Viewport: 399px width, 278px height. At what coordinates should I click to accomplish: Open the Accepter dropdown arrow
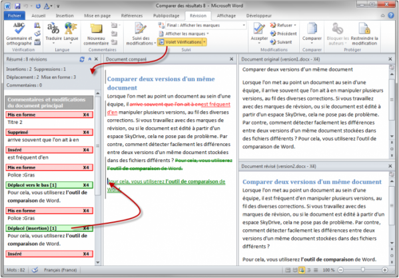259,43
